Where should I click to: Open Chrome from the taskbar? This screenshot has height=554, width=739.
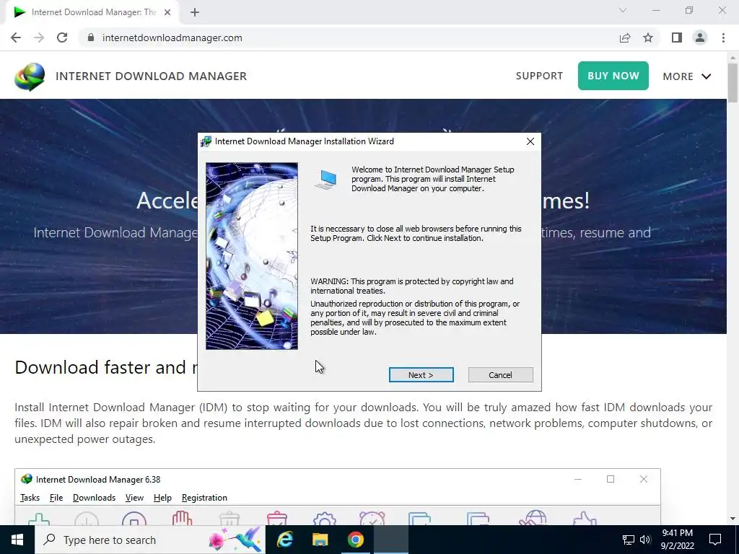coord(356,540)
